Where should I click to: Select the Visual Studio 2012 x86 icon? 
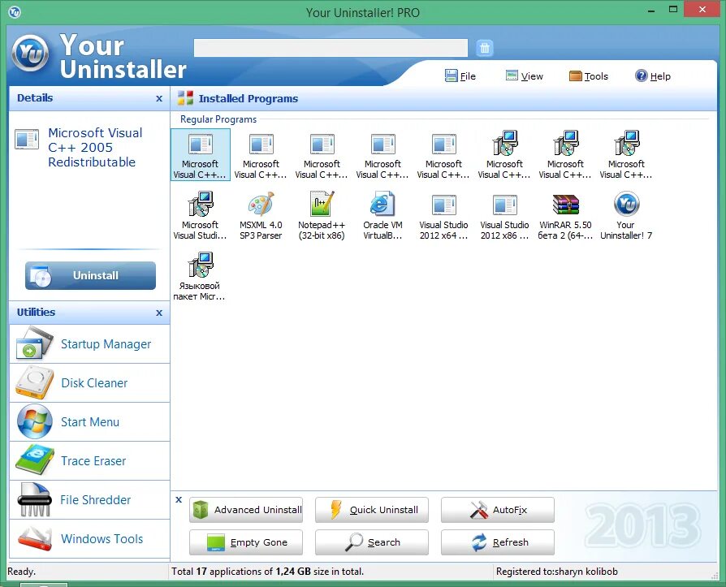coord(504,216)
